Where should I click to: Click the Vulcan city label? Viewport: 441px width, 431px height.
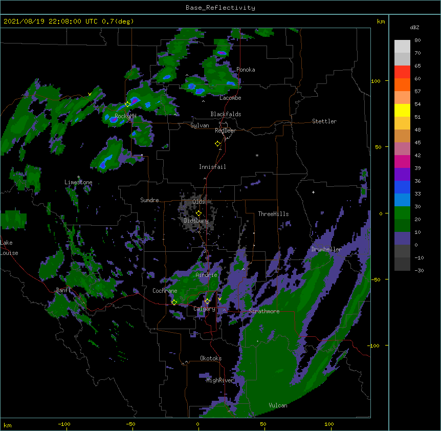pyautogui.click(x=278, y=405)
